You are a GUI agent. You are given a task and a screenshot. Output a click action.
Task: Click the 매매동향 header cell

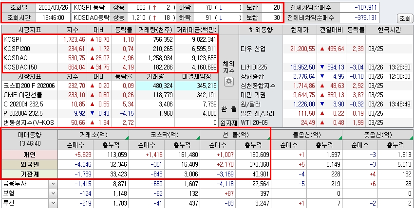coord(30,139)
